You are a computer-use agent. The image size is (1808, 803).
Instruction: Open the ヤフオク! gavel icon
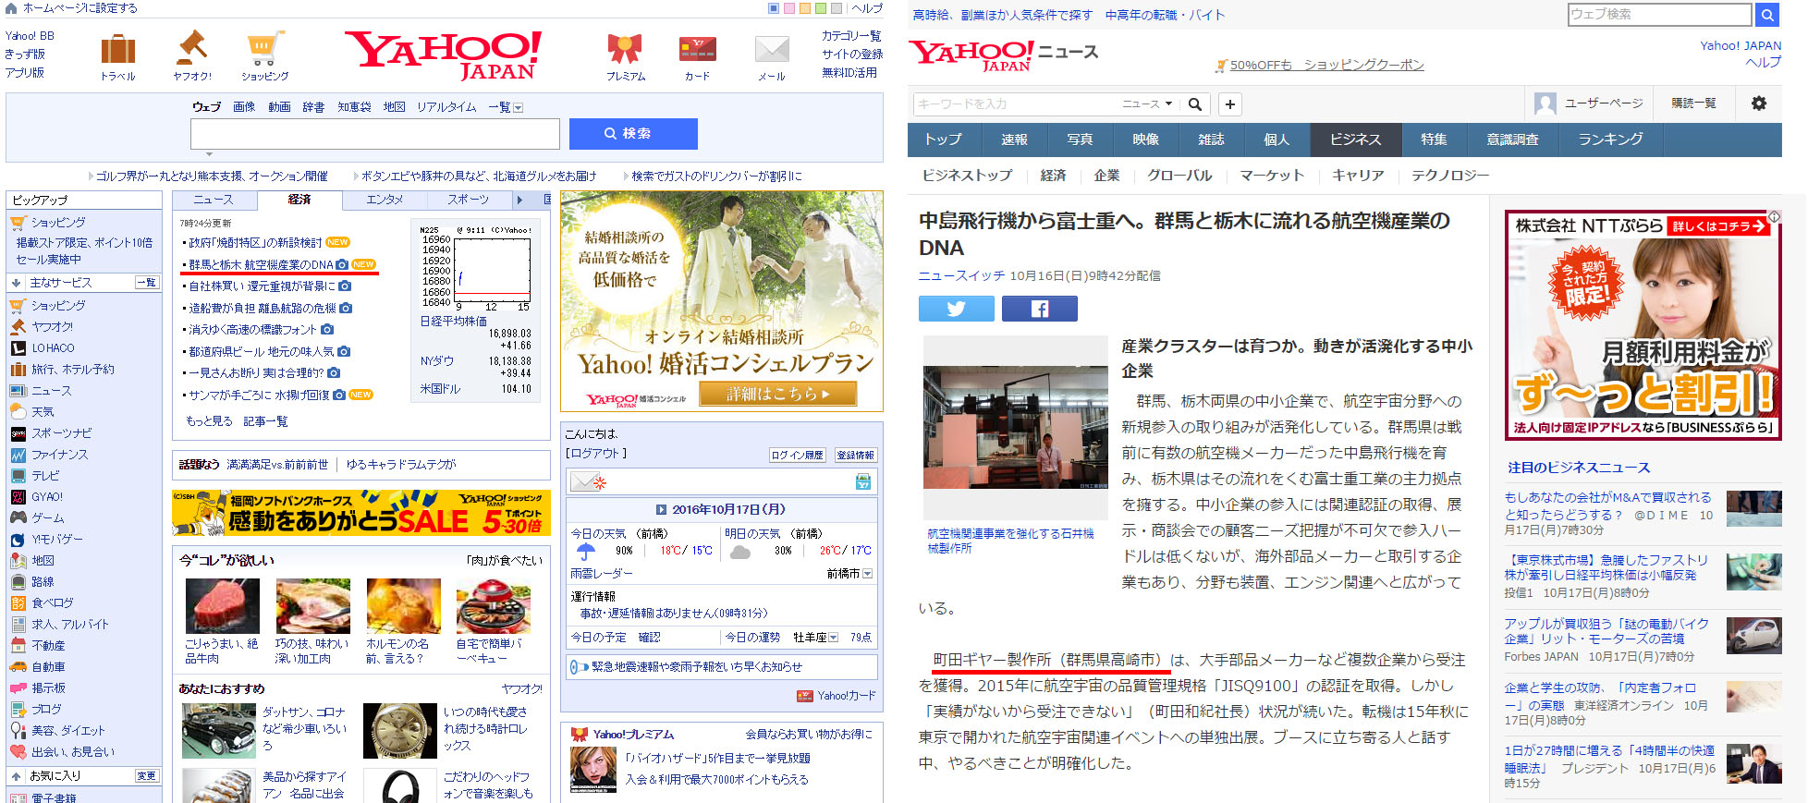coord(191,47)
